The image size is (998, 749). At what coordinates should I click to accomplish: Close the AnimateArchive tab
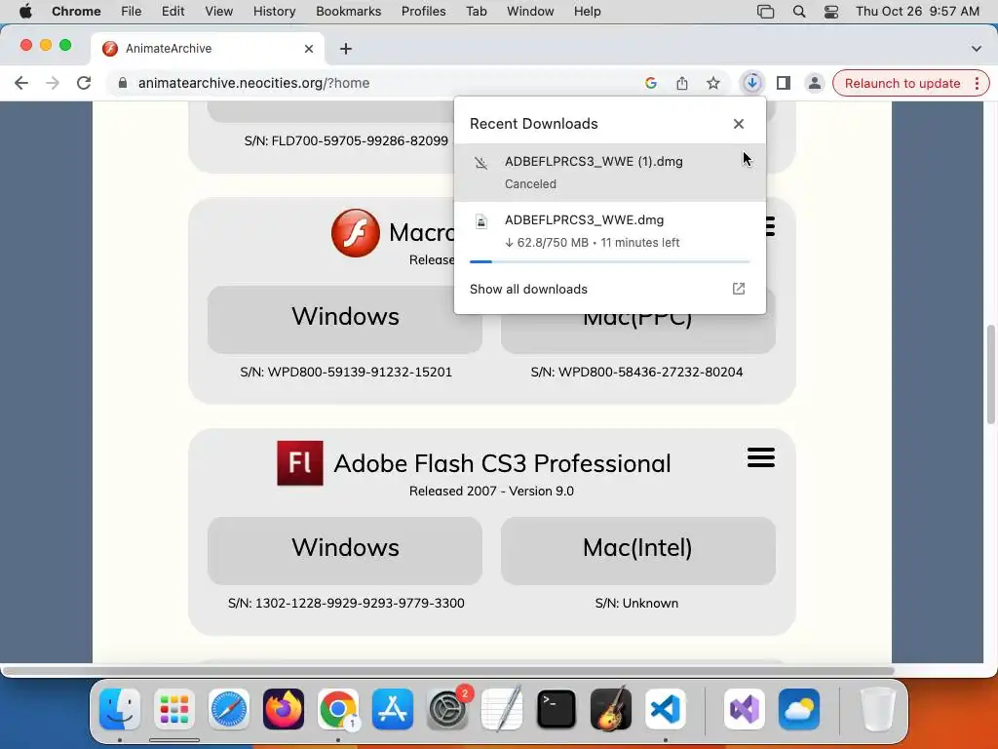(x=309, y=49)
